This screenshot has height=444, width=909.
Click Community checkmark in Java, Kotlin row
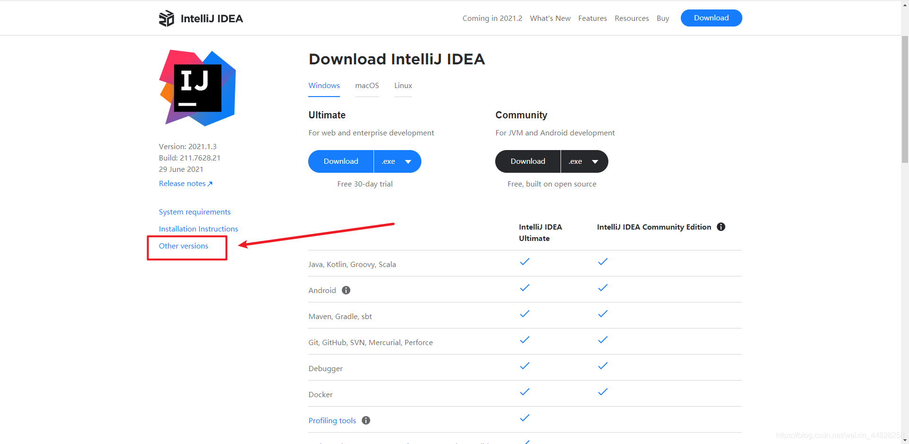point(603,262)
